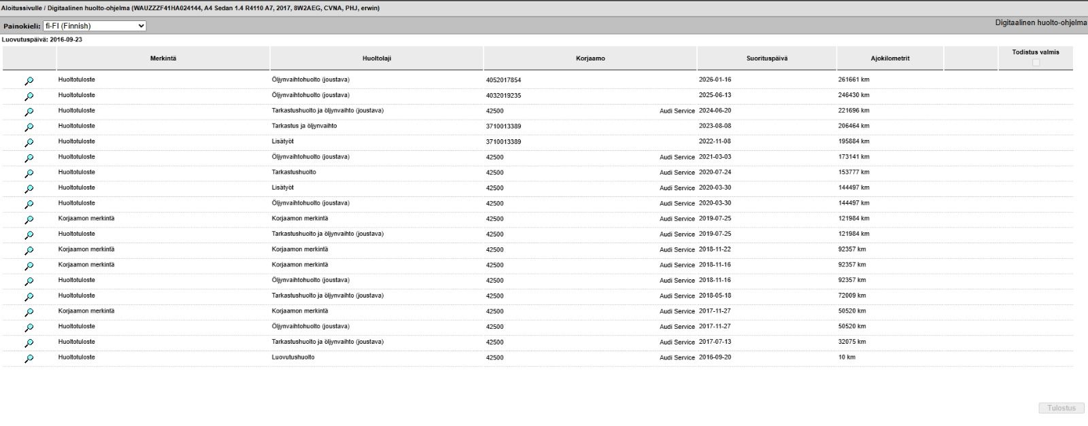Screen dimensions: 1088x426
Task: Select mileage value 246430 km
Action: tap(853, 95)
